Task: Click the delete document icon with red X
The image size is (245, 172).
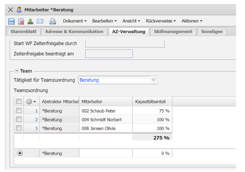Action: tap(21, 21)
